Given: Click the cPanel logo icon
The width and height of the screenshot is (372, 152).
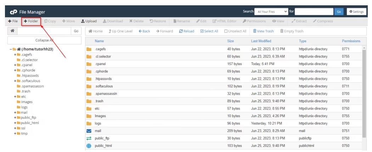Looking at the screenshot, I should coord(13,12).
